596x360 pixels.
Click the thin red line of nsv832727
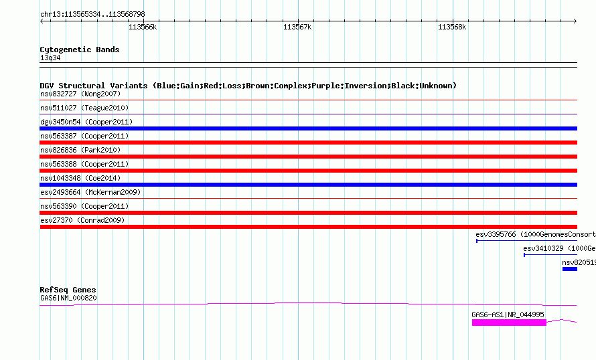308,100
